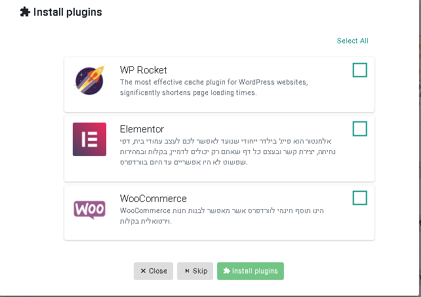Viewport: 421px width, 297px height.
Task: Enable the WooCommerce checkbox
Action: (x=360, y=198)
